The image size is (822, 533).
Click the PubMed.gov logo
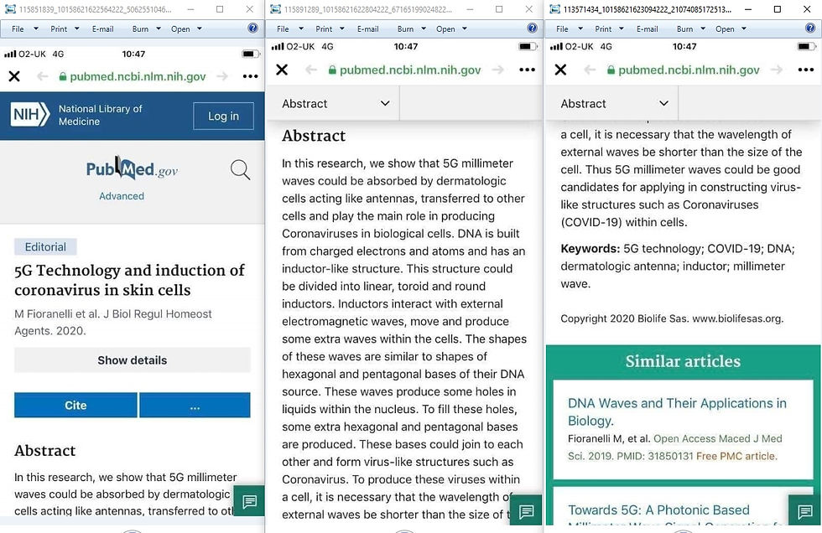(133, 168)
